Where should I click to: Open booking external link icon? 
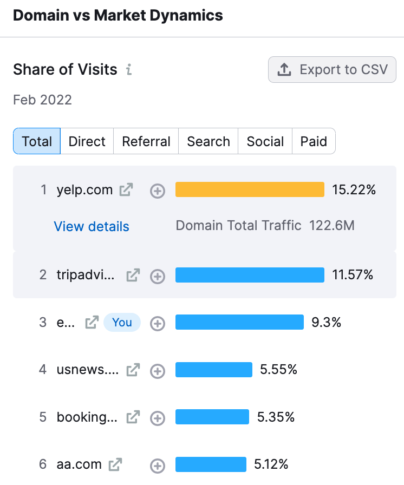pyautogui.click(x=133, y=417)
